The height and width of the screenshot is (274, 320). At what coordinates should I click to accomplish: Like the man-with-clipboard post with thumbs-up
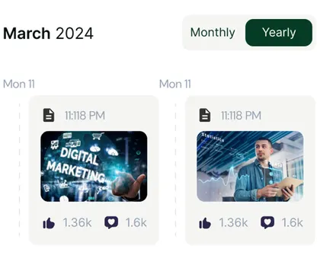(x=205, y=223)
